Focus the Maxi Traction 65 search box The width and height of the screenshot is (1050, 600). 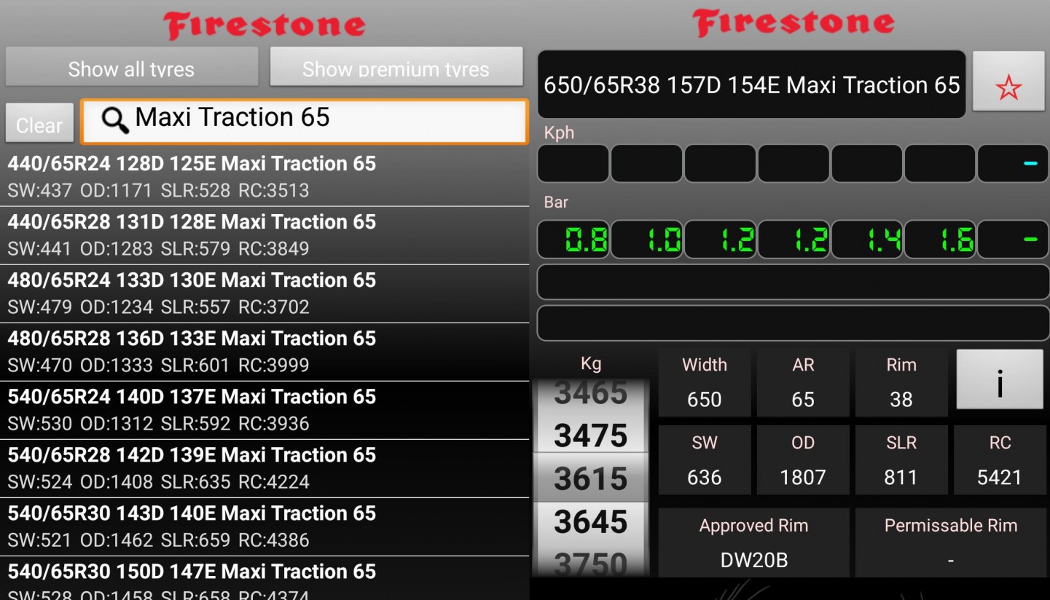click(x=304, y=121)
